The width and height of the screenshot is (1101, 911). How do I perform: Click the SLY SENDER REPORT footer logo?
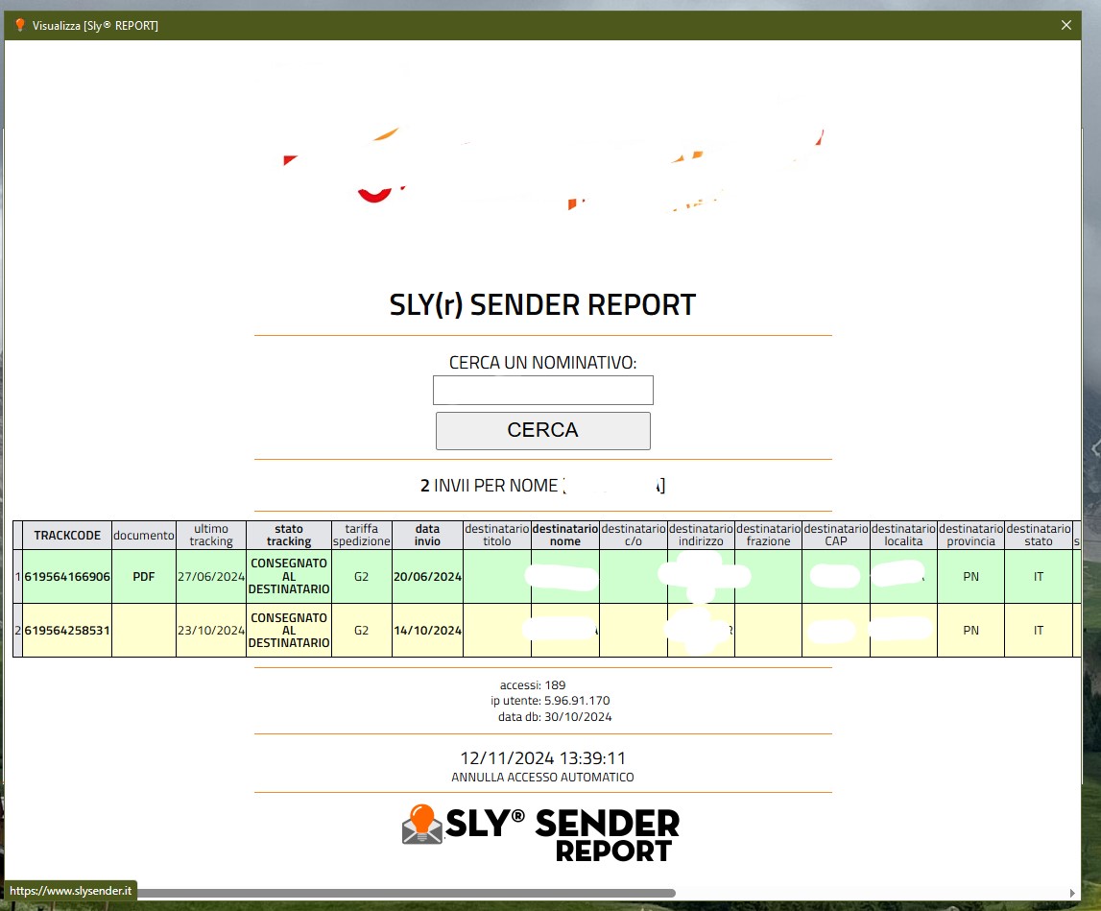click(x=540, y=834)
